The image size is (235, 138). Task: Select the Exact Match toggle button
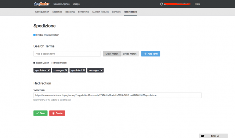(x=112, y=54)
